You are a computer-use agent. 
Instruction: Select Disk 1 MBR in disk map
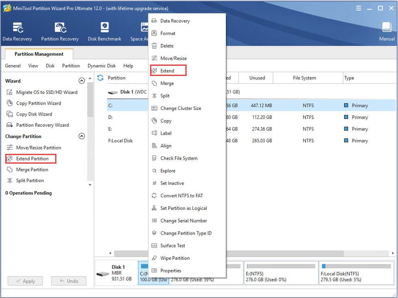[116, 273]
